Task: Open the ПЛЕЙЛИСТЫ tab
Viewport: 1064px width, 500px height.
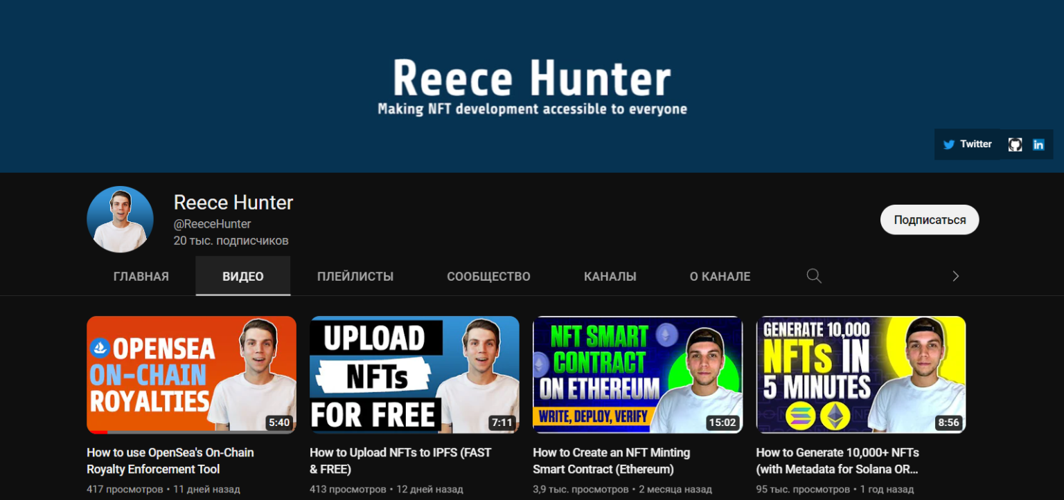Action: pyautogui.click(x=355, y=277)
